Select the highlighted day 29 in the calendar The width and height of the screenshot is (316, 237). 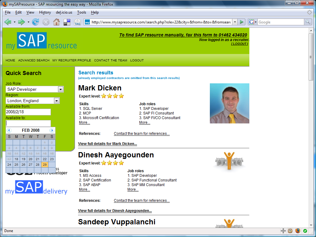point(45,165)
